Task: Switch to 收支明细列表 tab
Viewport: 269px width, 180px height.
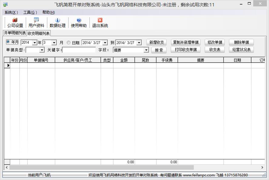Action: coord(39,33)
